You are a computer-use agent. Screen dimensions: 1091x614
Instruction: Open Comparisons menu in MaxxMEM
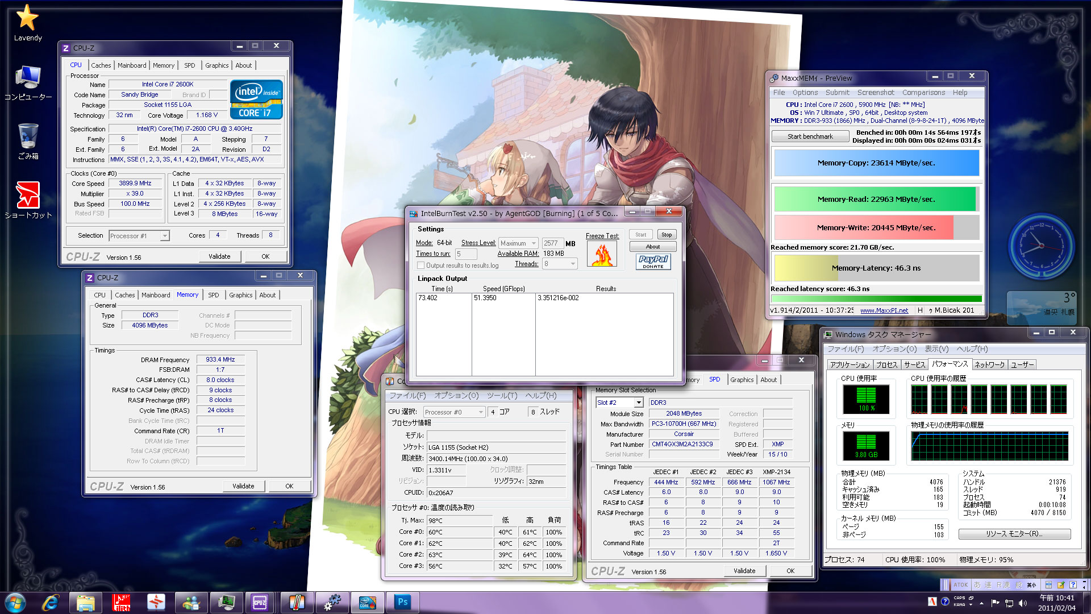[x=923, y=93]
